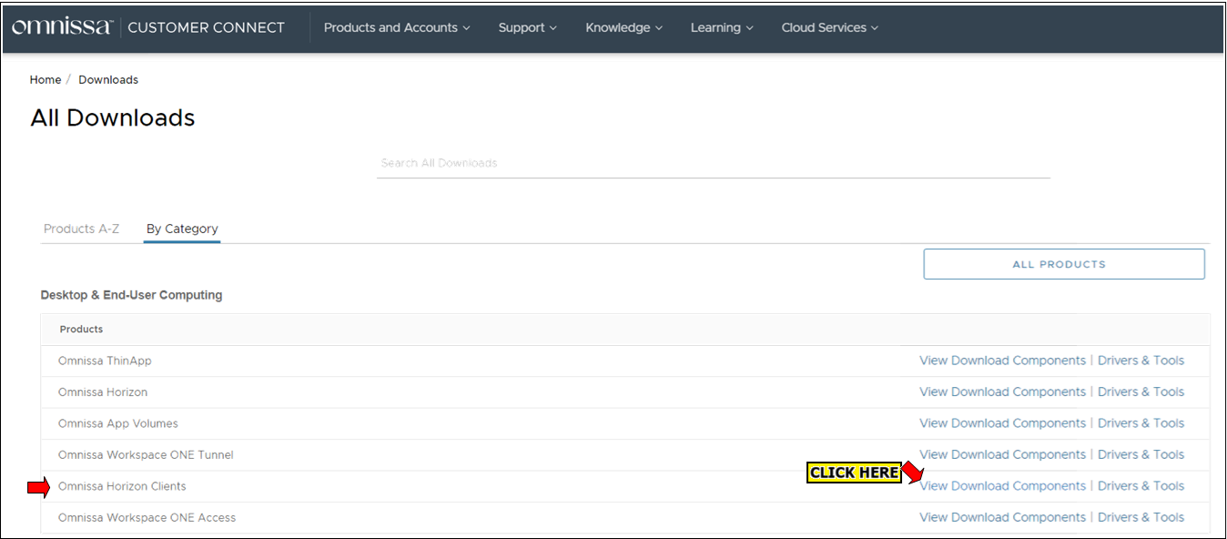Click the Desktop & End-User Computing heading

click(x=131, y=295)
